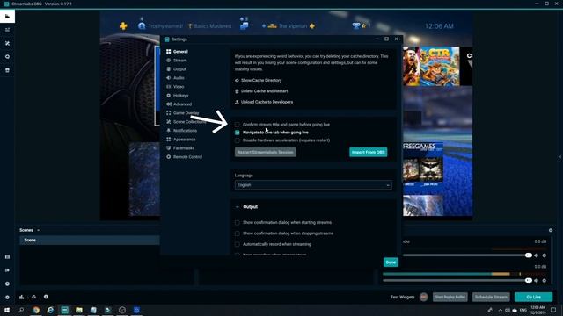Mute the first mixer audio source
Viewport: 563px width, 316px height.
[536, 255]
